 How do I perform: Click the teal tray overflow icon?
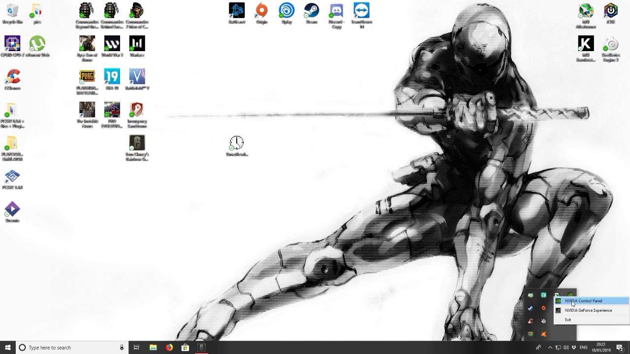(x=543, y=295)
